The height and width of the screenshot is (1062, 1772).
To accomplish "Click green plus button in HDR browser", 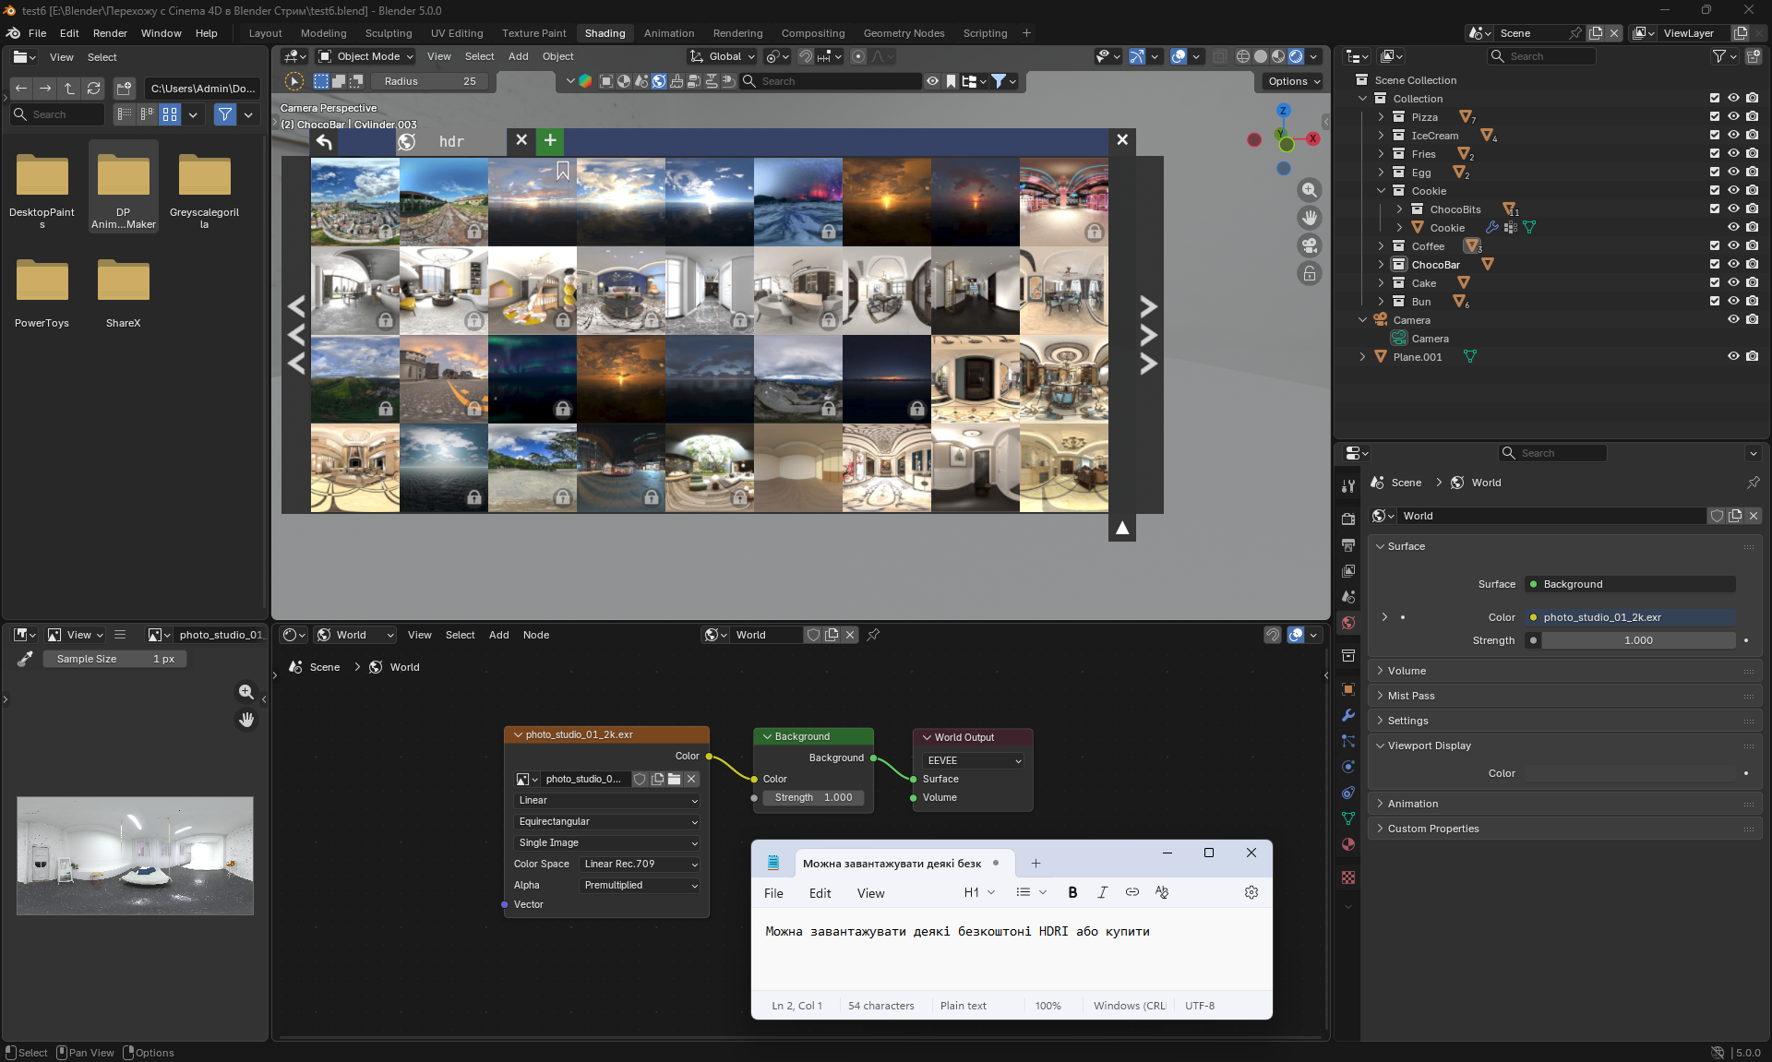I will click(x=550, y=140).
